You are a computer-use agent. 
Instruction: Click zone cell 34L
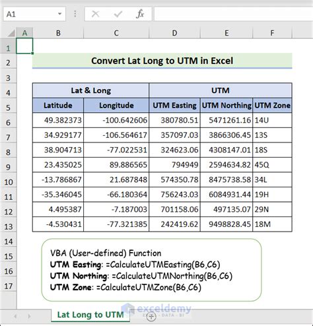(x=272, y=179)
